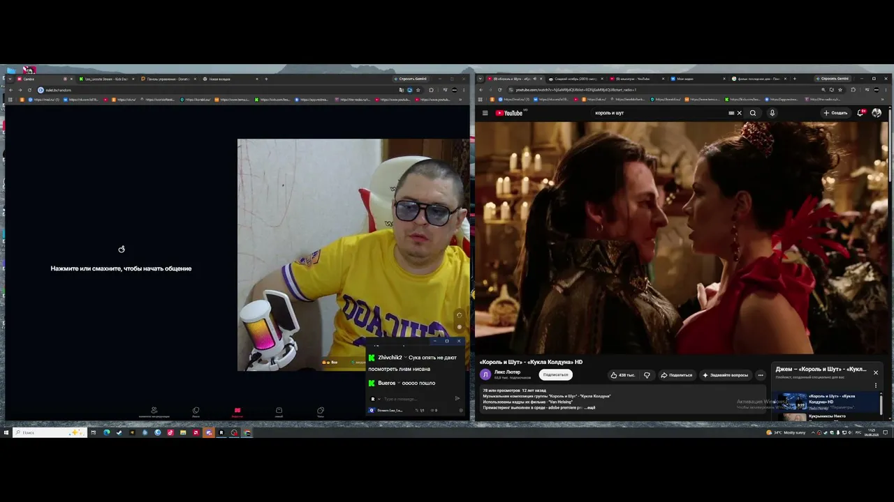Image resolution: width=894 pixels, height=502 pixels.
Task: Dislike the «Кукла Колдуна» video
Action: click(647, 375)
